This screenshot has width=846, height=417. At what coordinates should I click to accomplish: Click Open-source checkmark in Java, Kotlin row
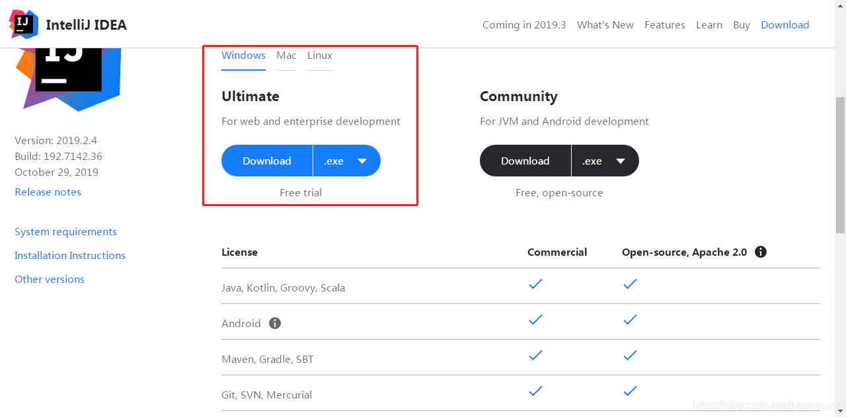630,284
